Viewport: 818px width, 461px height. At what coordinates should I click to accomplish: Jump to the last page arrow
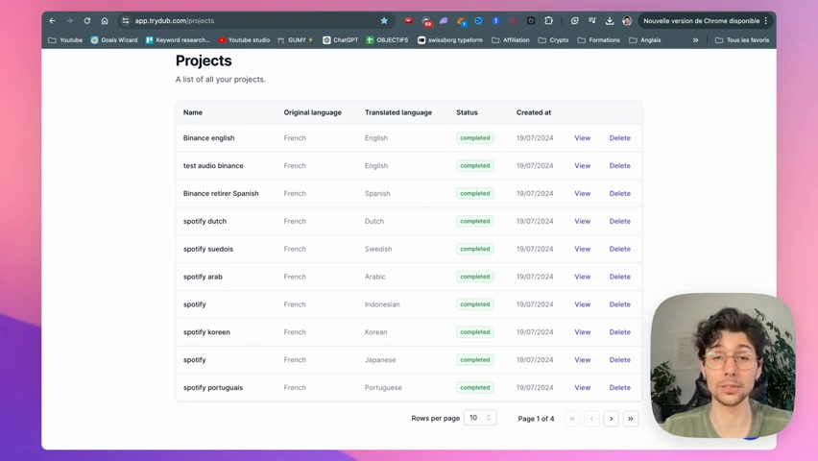(x=630, y=418)
